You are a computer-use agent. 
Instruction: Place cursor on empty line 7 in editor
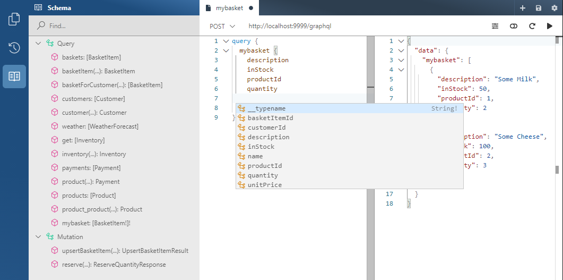tap(299, 98)
